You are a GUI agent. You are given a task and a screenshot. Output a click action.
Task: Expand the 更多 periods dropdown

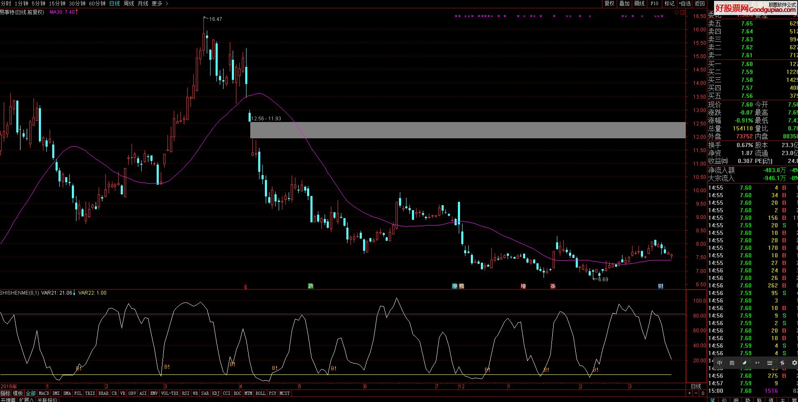(x=160, y=3)
